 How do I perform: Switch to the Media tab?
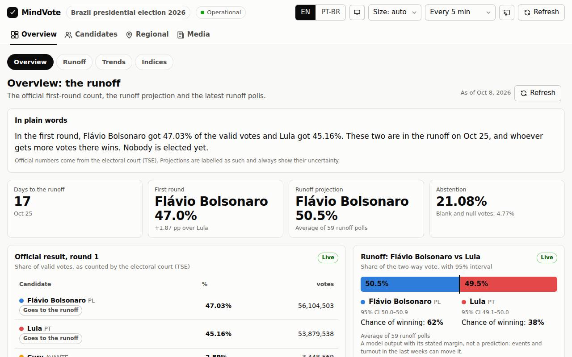pyautogui.click(x=193, y=34)
